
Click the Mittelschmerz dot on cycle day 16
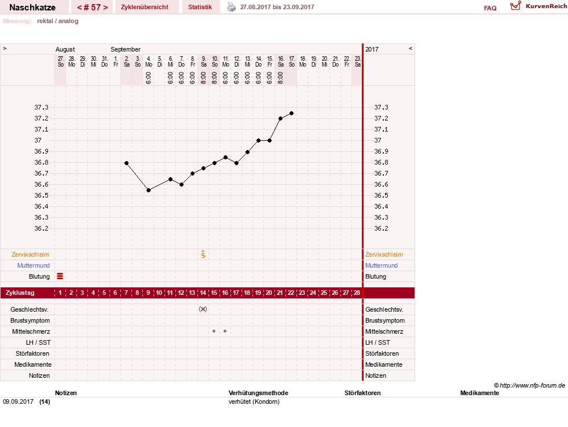(225, 331)
